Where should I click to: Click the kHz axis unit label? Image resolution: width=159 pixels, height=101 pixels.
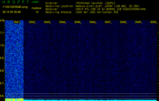point(2,20)
